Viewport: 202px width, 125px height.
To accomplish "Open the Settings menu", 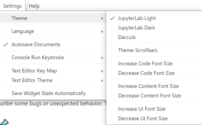I will (x=12, y=6).
